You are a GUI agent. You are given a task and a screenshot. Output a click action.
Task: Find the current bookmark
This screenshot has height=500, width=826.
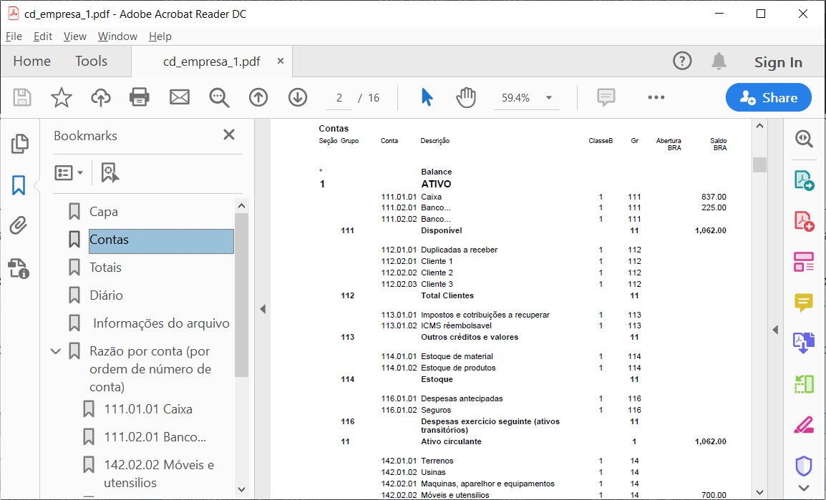(110, 172)
